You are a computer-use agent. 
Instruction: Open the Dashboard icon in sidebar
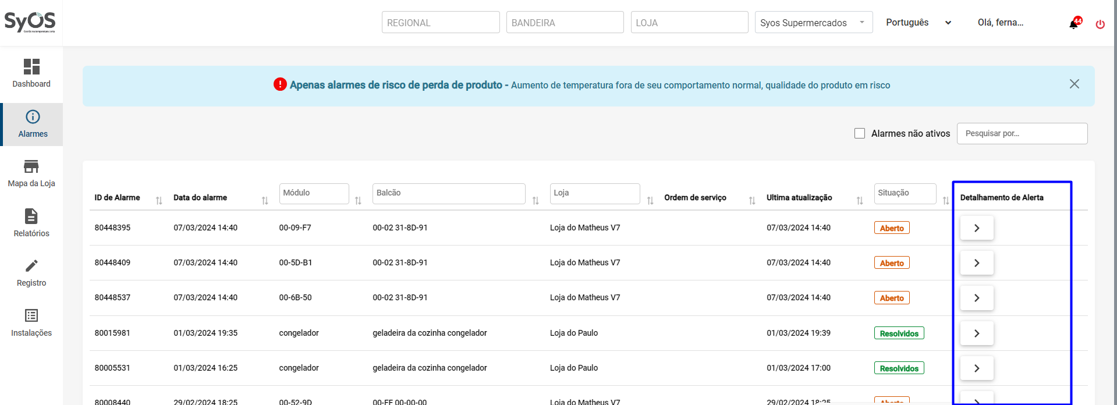point(31,67)
